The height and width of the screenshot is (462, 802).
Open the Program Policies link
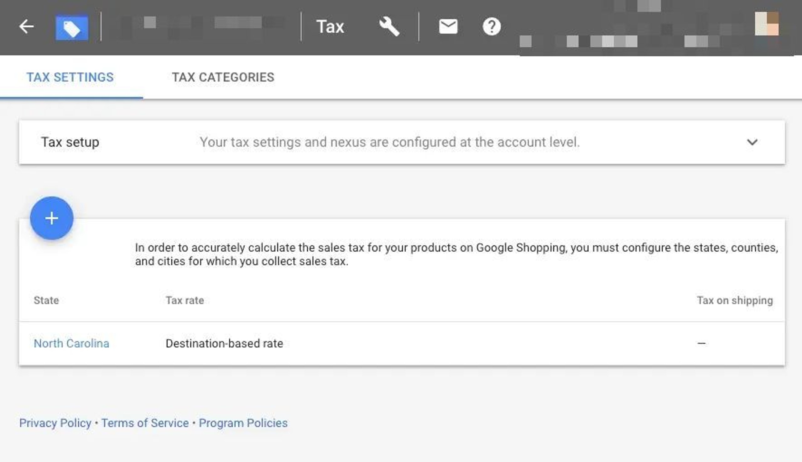tap(243, 423)
